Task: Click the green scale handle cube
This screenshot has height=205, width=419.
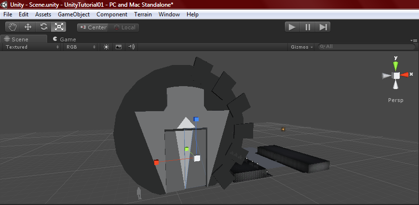Action: pos(187,149)
